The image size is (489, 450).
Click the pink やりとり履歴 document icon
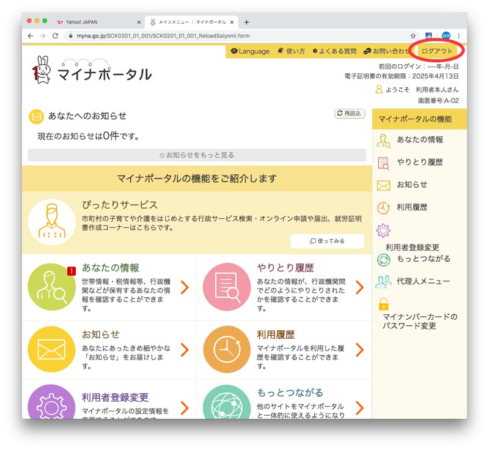point(227,287)
